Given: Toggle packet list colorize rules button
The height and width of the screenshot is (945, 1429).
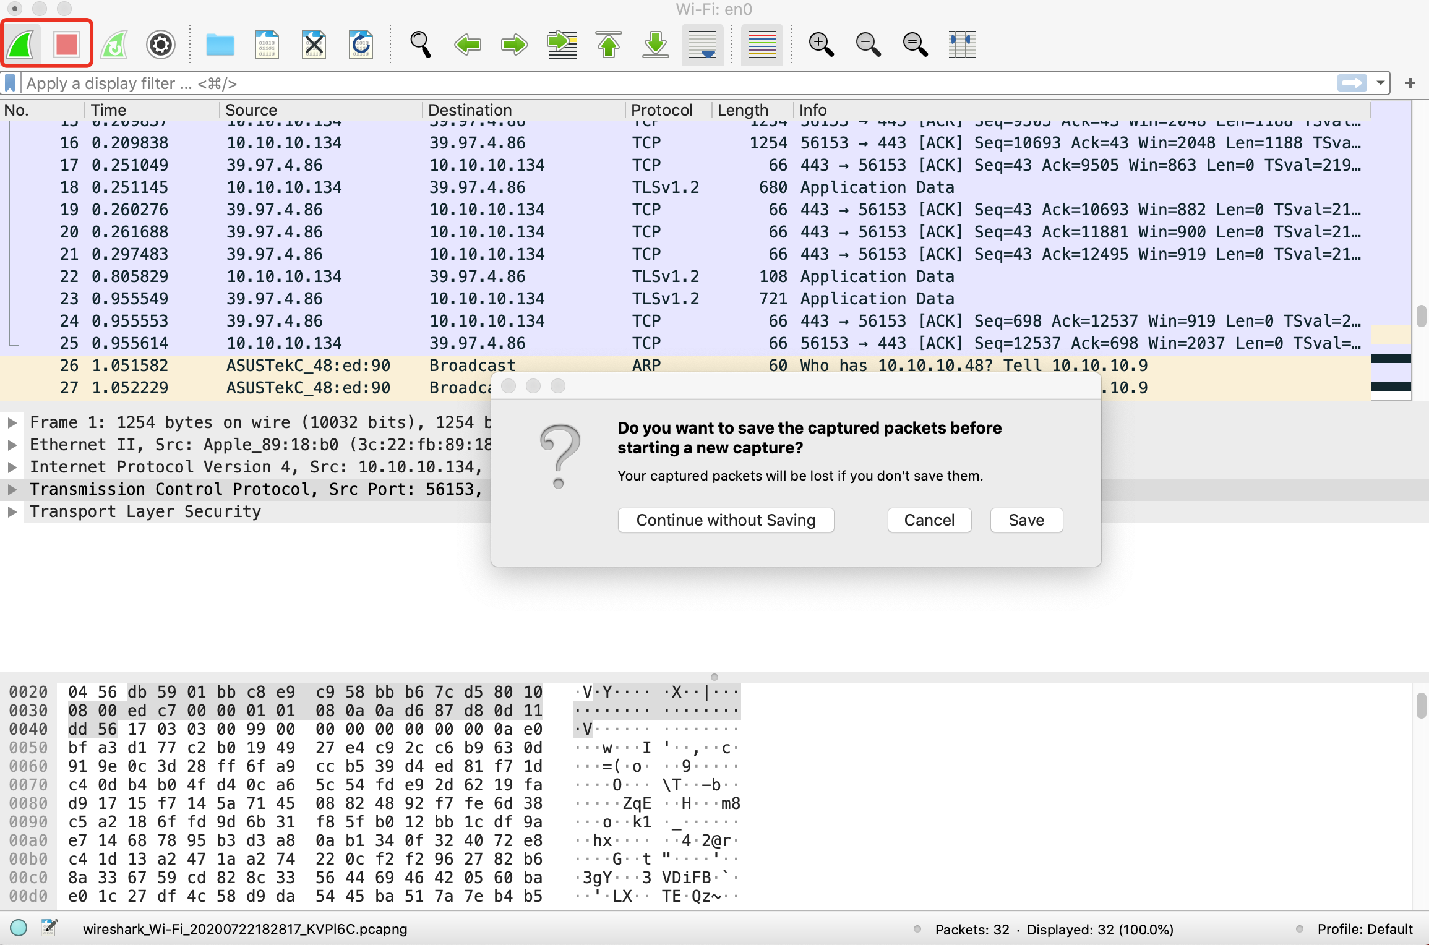Looking at the screenshot, I should tap(762, 45).
